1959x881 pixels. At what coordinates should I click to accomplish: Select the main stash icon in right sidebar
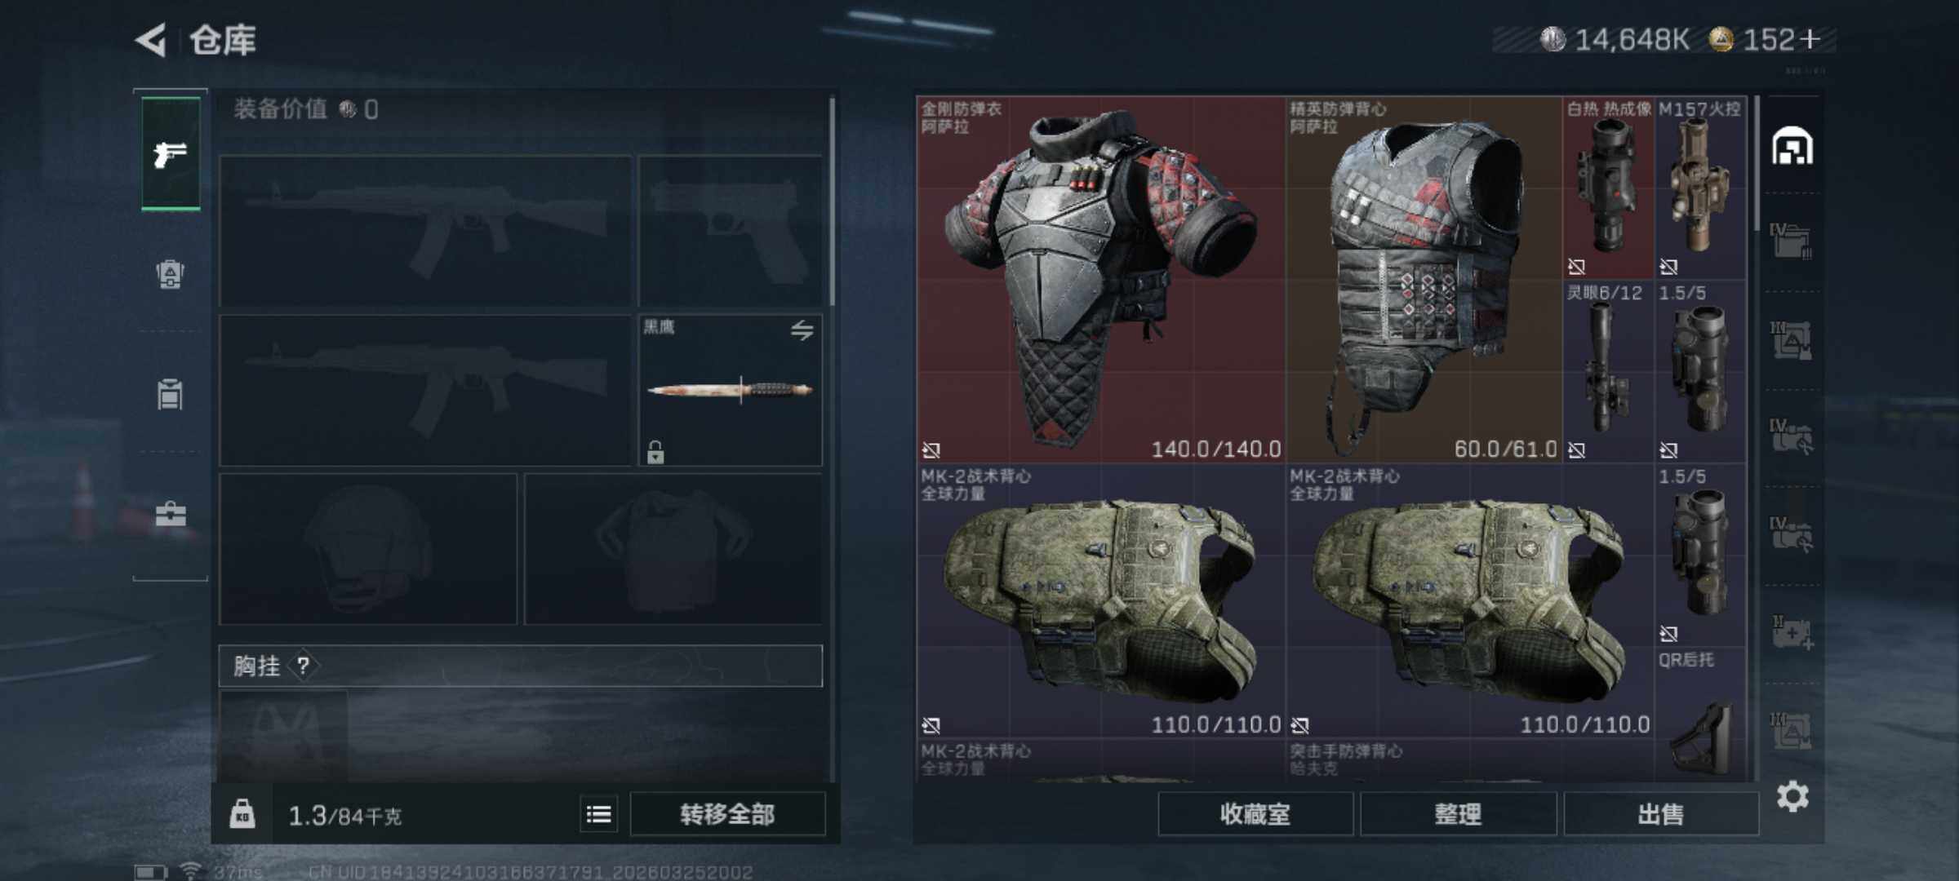point(1792,146)
